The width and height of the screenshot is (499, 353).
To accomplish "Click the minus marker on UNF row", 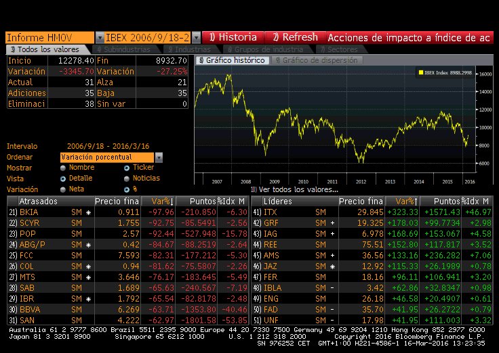I will 332,321.
